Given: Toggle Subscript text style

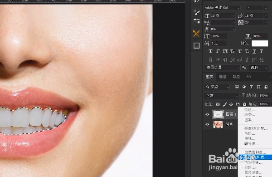Looking at the screenshot, I should click(247, 51).
